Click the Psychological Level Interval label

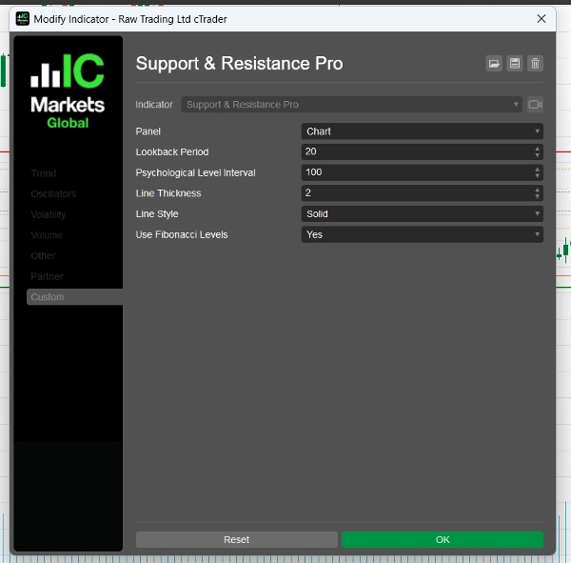(x=195, y=172)
